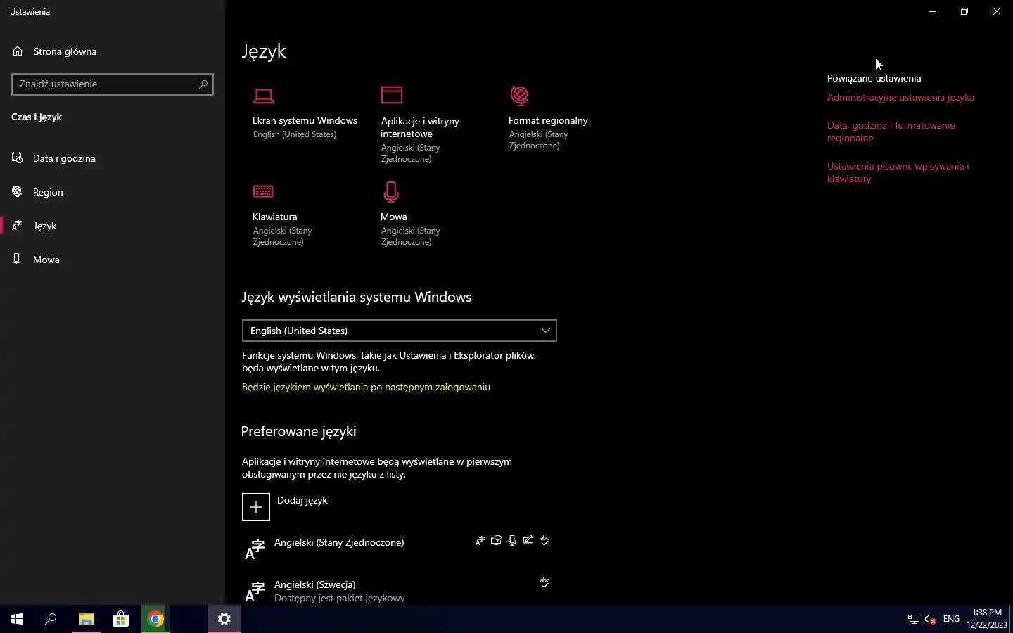Select the Angielski (Szwecja) language icon
Screen dimensions: 1013x633
(x=255, y=592)
